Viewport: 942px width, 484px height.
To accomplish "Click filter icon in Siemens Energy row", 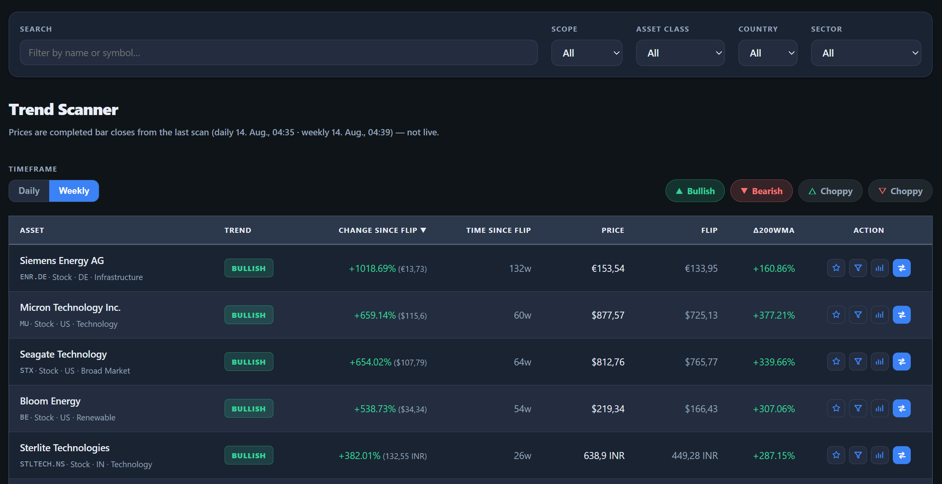I will pyautogui.click(x=858, y=268).
